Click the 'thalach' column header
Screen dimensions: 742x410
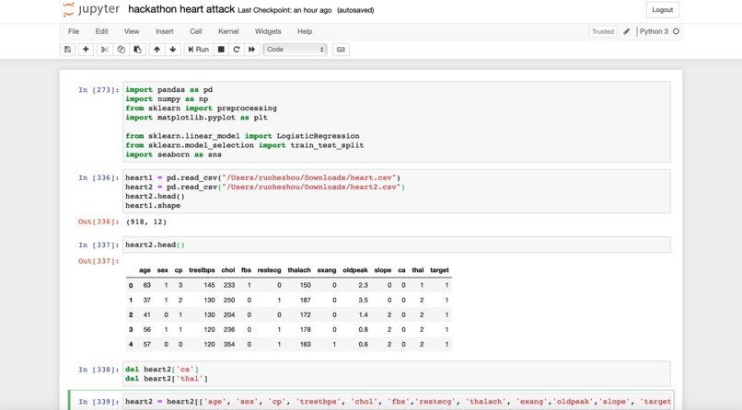(x=299, y=270)
